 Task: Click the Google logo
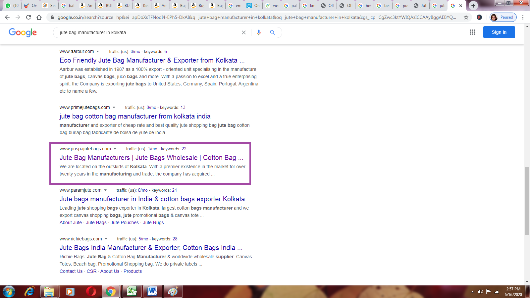click(23, 32)
